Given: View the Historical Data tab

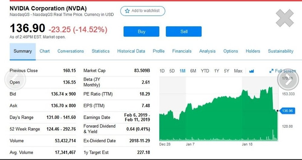Looking at the screenshot, I should point(131,51).
